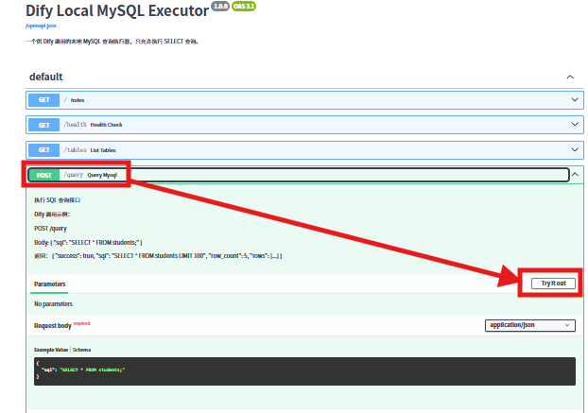The image size is (588, 413).
Task: Click the Dify Local MySQL Executor title
Action: tap(117, 10)
